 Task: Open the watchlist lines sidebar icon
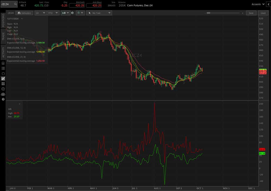3,68
